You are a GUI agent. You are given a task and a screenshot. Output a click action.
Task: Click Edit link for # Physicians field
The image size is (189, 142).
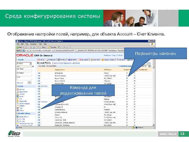coord(39,73)
